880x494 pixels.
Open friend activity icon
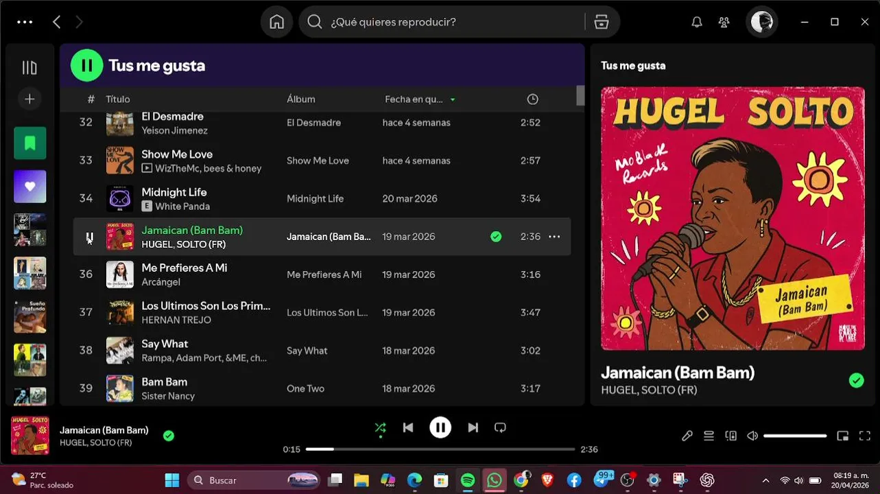724,22
